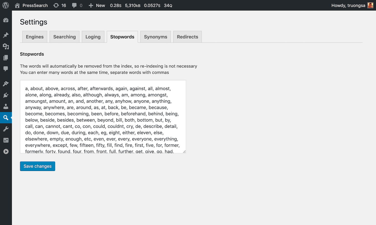376x225 pixels.
Task: Click the collapse menu play icon
Action: tap(6, 151)
